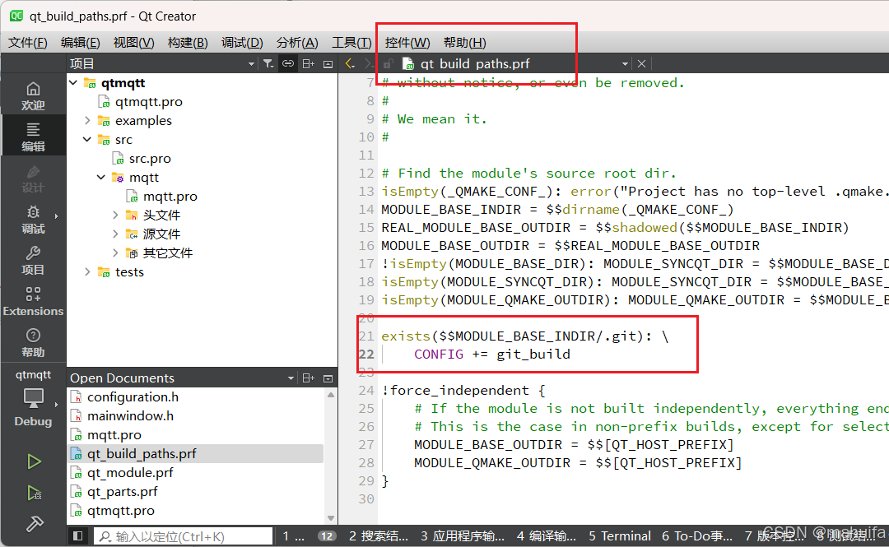
Task: Open the 分析(A) menu
Action: pyautogui.click(x=297, y=43)
